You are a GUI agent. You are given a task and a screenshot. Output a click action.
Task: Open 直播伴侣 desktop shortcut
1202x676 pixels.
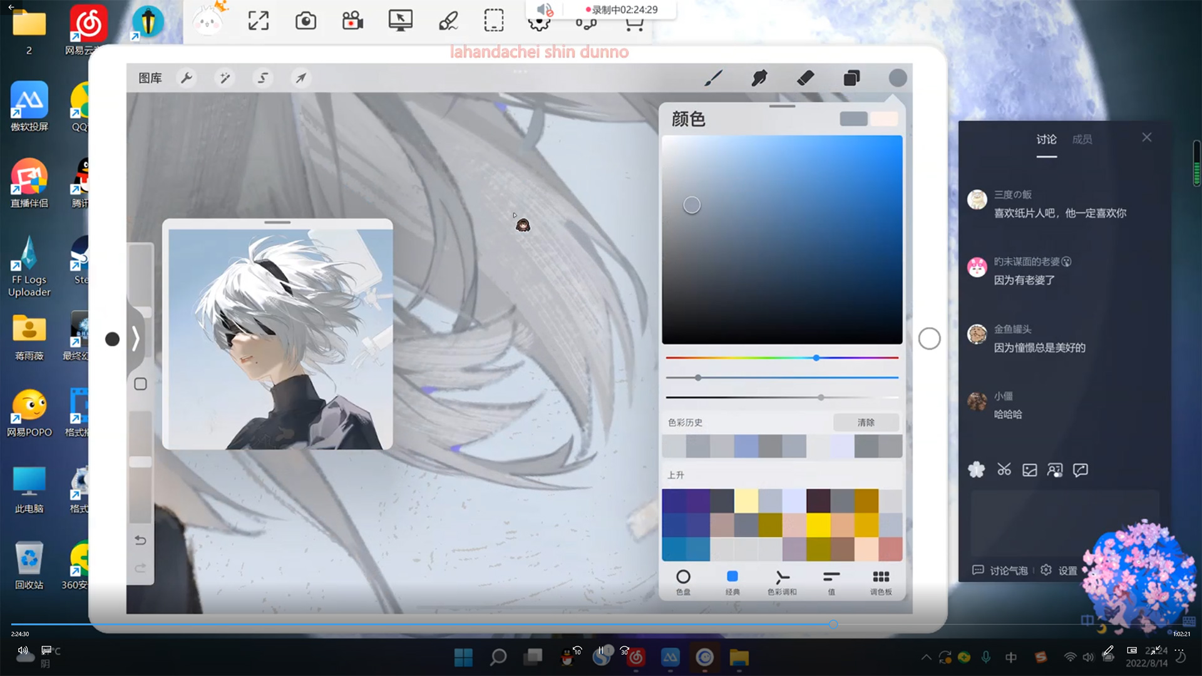(29, 183)
